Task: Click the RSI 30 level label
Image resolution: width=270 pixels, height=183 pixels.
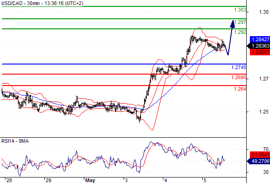Action: (266, 172)
